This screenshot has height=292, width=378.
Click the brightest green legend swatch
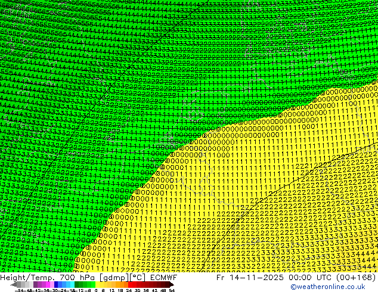pos(93,285)
